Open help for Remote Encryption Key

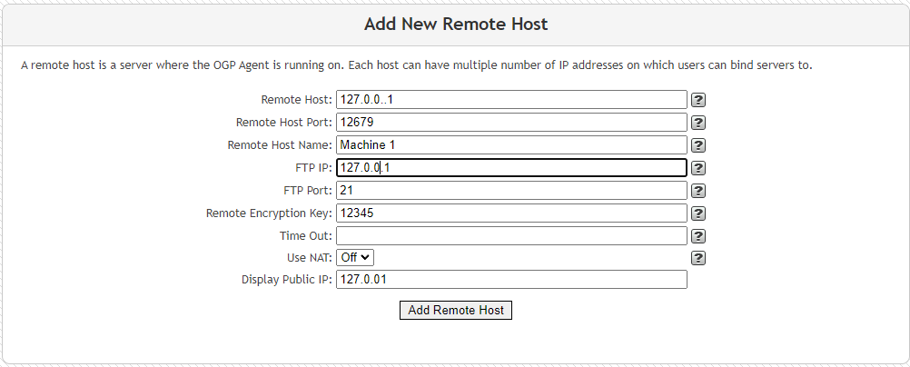[698, 213]
